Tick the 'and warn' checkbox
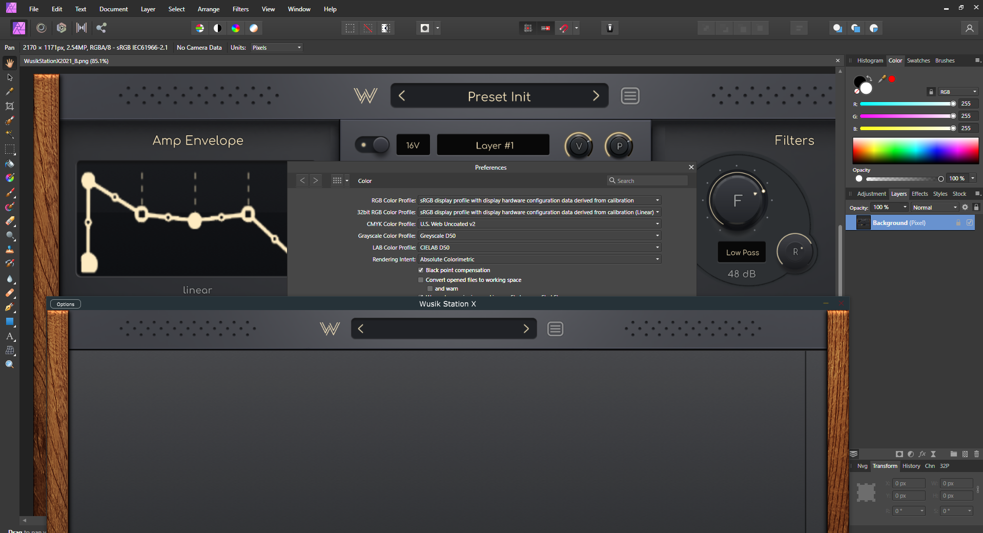The height and width of the screenshot is (533, 983). pyautogui.click(x=430, y=289)
